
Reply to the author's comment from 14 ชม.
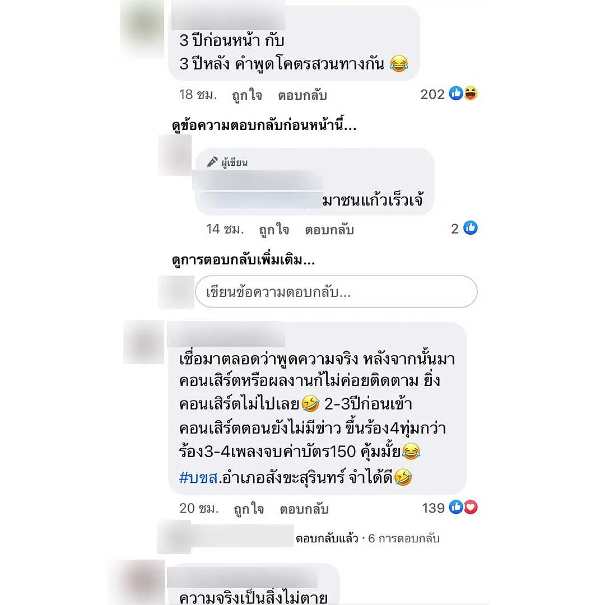point(329,230)
